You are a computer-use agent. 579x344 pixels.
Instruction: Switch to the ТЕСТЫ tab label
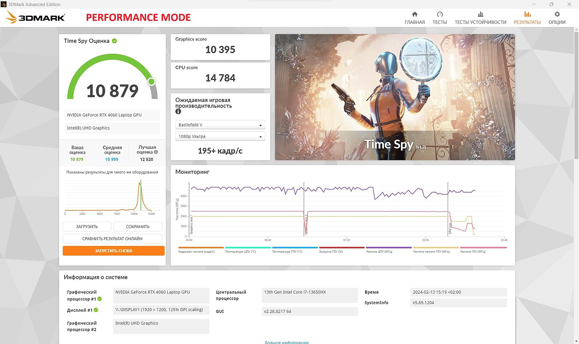440,22
